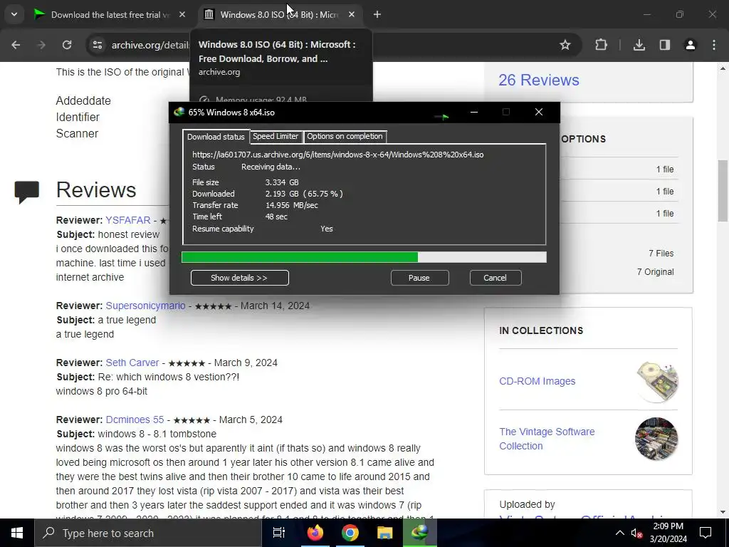Select the Windows 8.0 ISO browser tab
This screenshot has height=547, width=729.
[278, 14]
